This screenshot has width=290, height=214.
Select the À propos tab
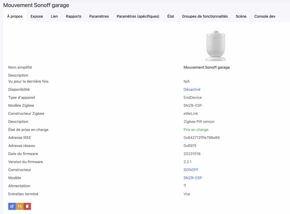click(15, 16)
